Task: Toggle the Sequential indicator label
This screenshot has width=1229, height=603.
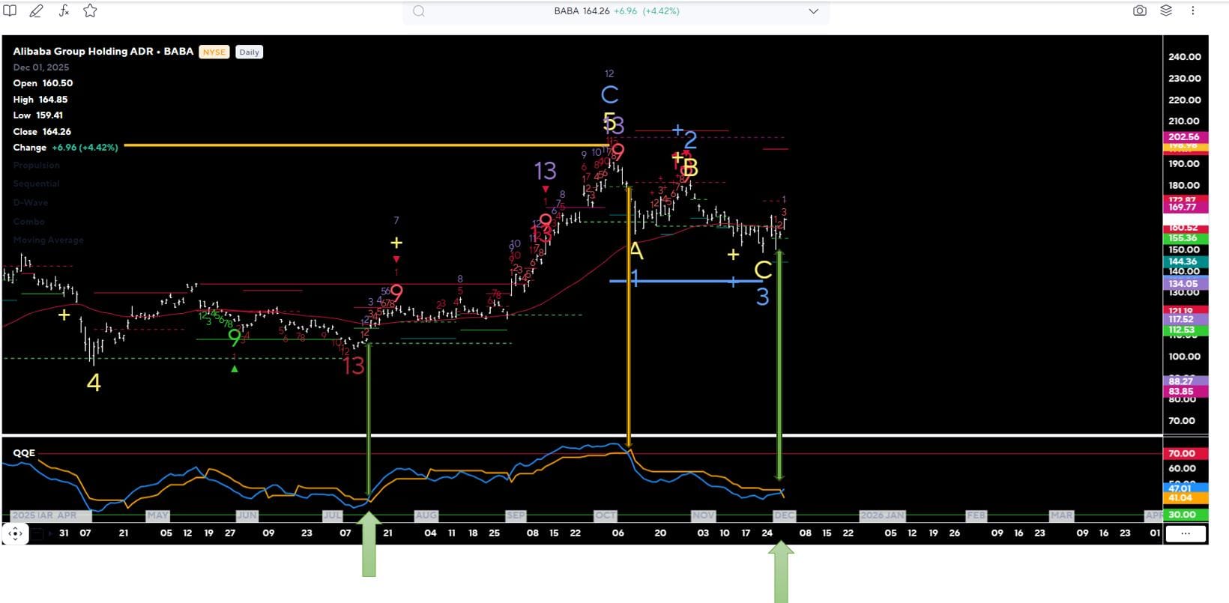Action: click(36, 184)
